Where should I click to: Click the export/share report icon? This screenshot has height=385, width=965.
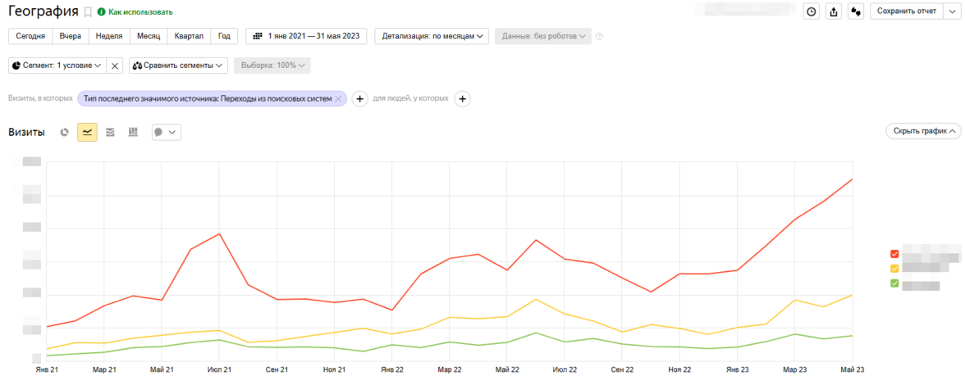pos(834,11)
